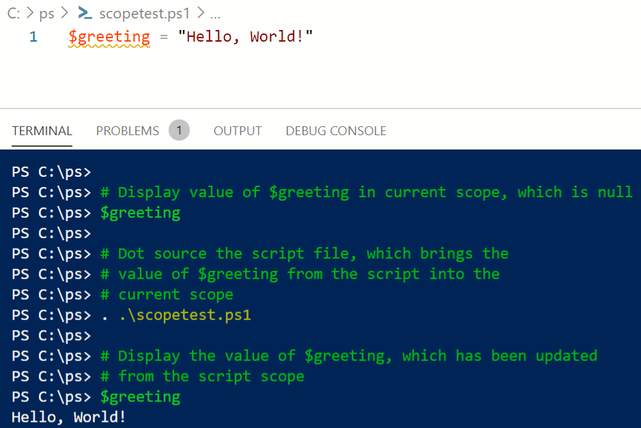Click the $greeting command in the terminal
Viewport: 641px width, 428px height.
coord(140,397)
